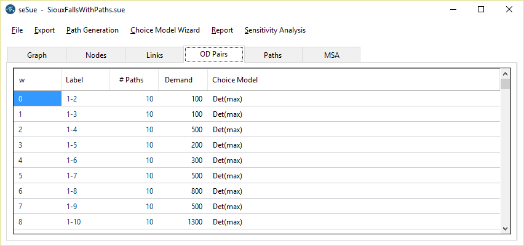Viewport: 524px width, 246px height.
Task: Switch to the Graph tab
Action: coord(37,55)
